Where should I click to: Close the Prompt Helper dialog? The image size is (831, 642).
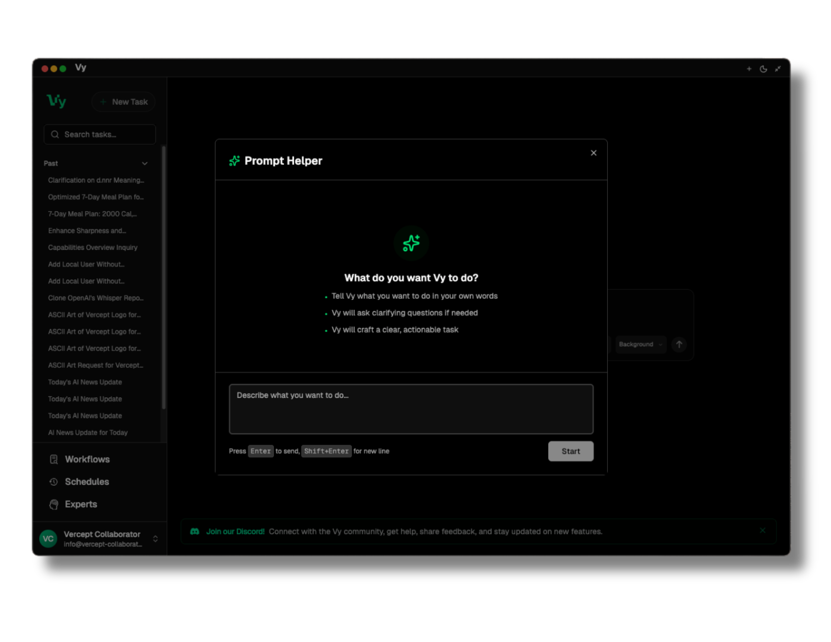(593, 153)
